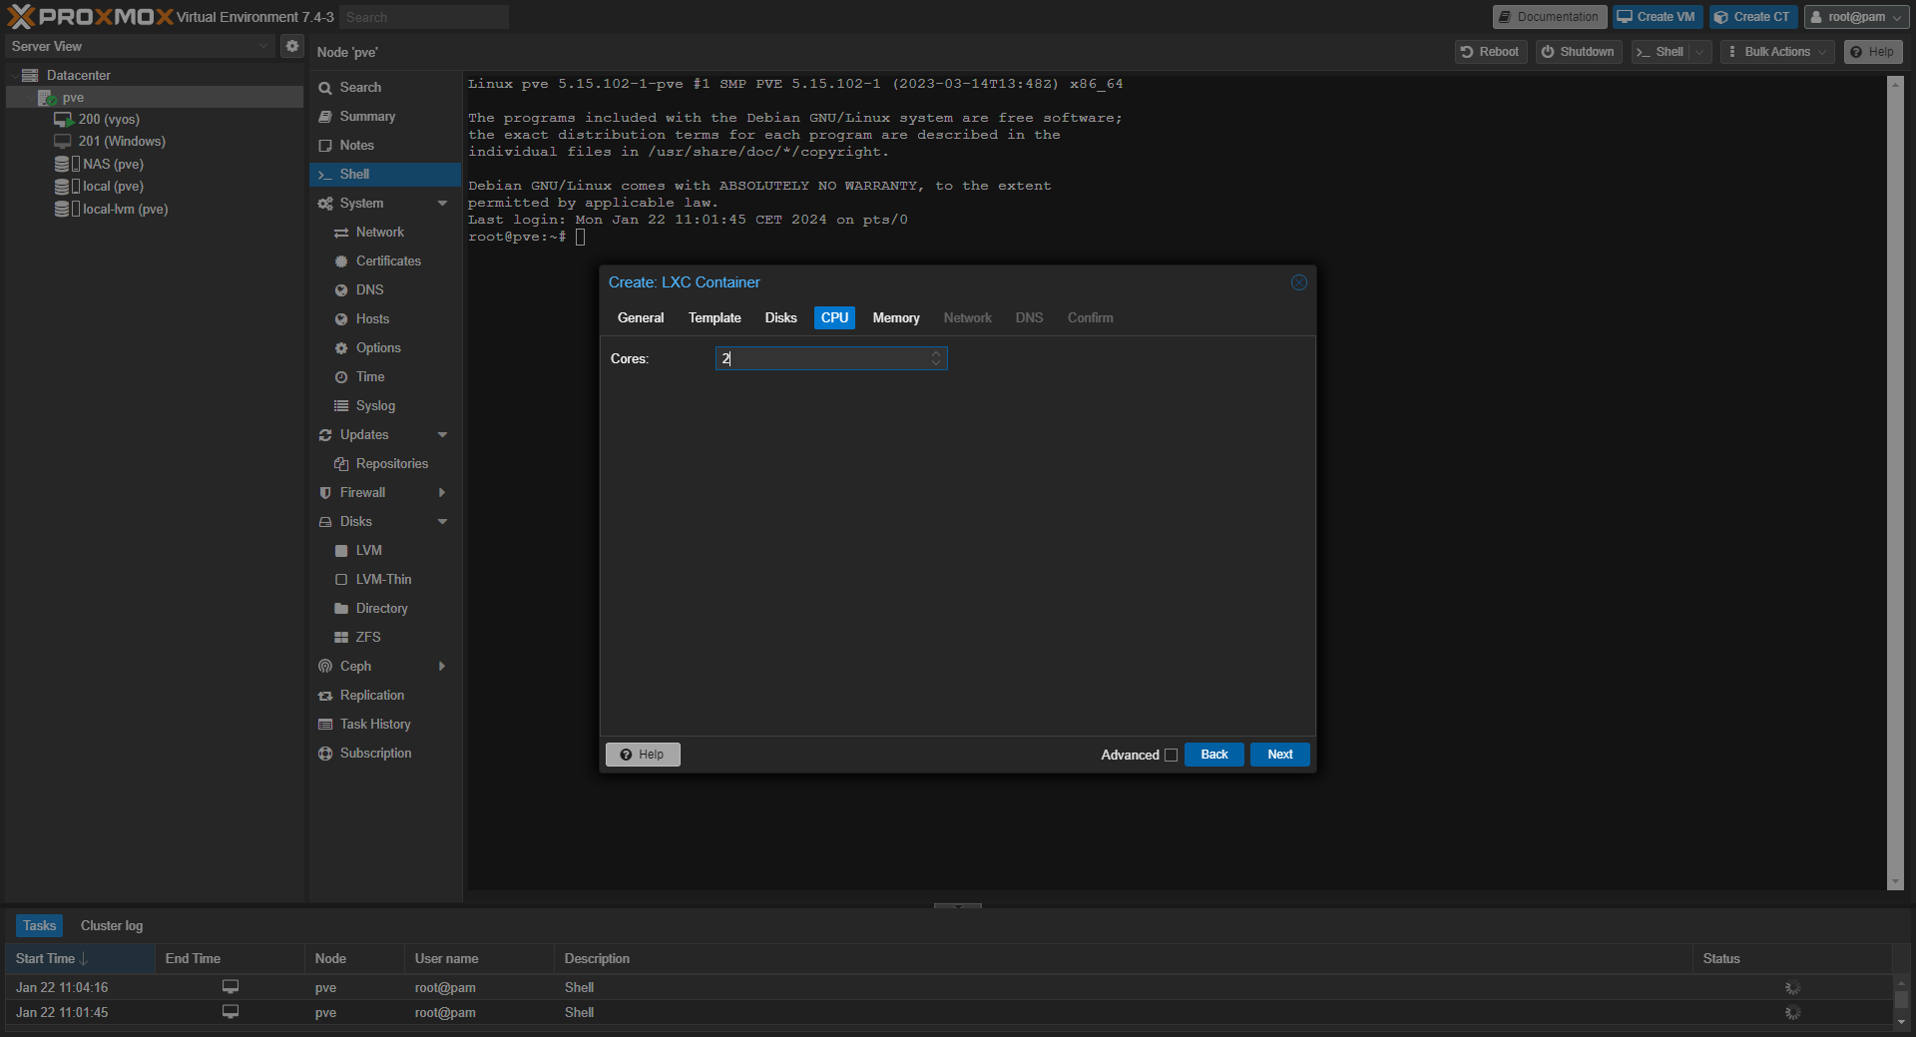Switch to Template tab in LXC dialog

(x=715, y=317)
